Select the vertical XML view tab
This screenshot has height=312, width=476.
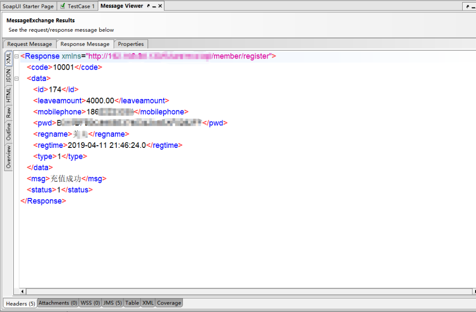pyautogui.click(x=8, y=58)
